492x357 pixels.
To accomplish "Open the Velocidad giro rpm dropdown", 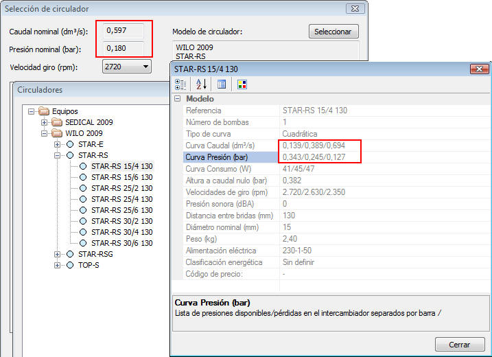I will tap(127, 67).
